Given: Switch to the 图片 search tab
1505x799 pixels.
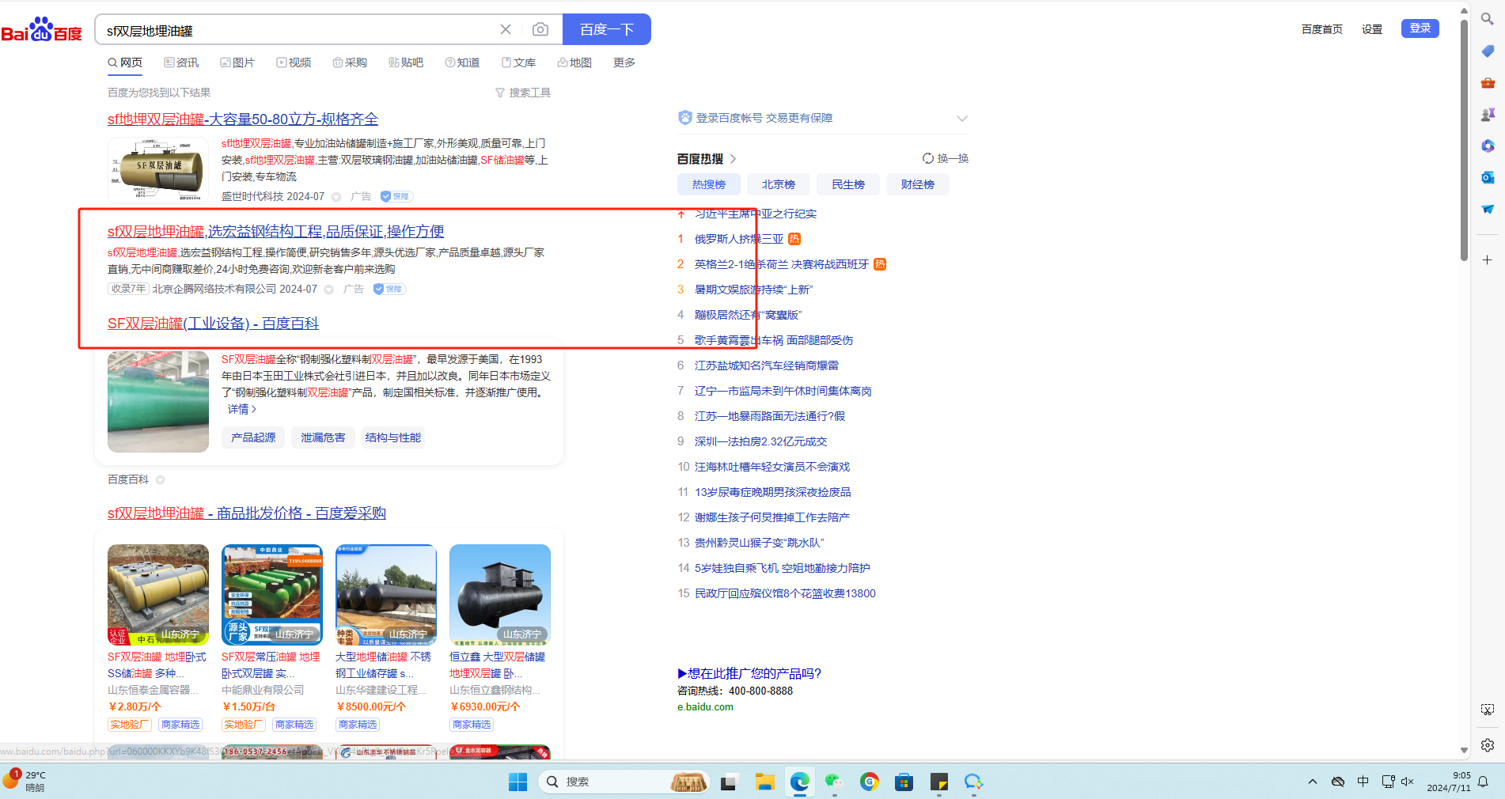Looking at the screenshot, I should point(237,62).
